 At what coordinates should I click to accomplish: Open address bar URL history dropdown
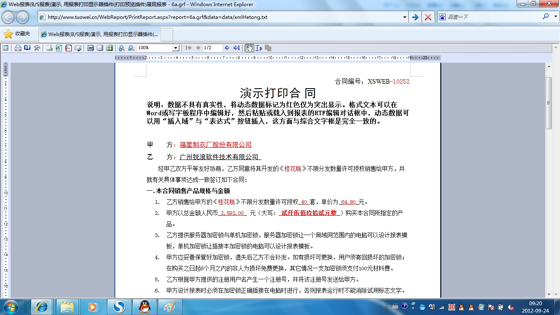point(405,17)
